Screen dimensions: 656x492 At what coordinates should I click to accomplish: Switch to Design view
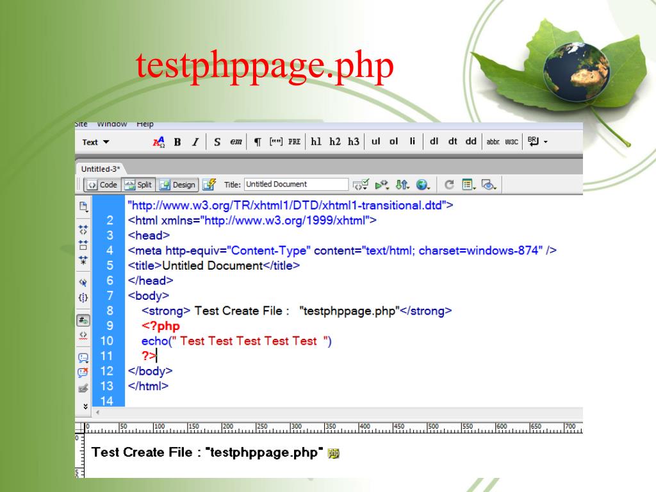coord(177,184)
